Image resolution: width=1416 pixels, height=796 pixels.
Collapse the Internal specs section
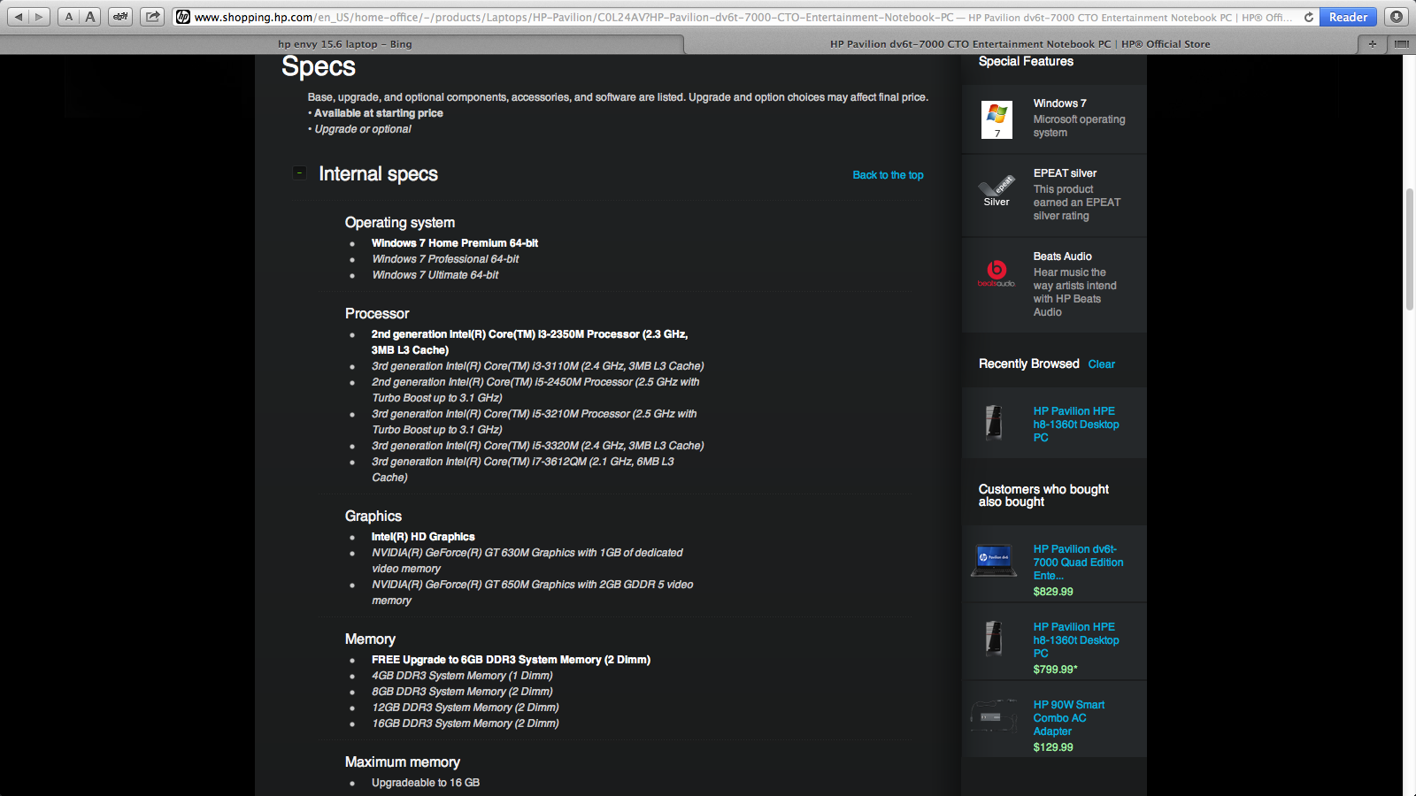tap(300, 173)
